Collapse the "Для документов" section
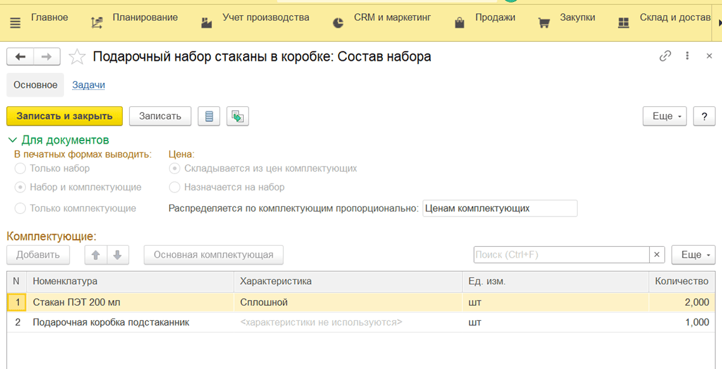The width and height of the screenshot is (722, 369). 13,140
